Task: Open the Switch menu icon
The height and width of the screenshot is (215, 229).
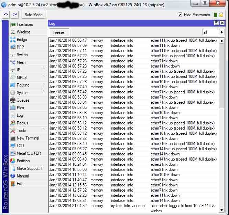Action: tap(13, 55)
